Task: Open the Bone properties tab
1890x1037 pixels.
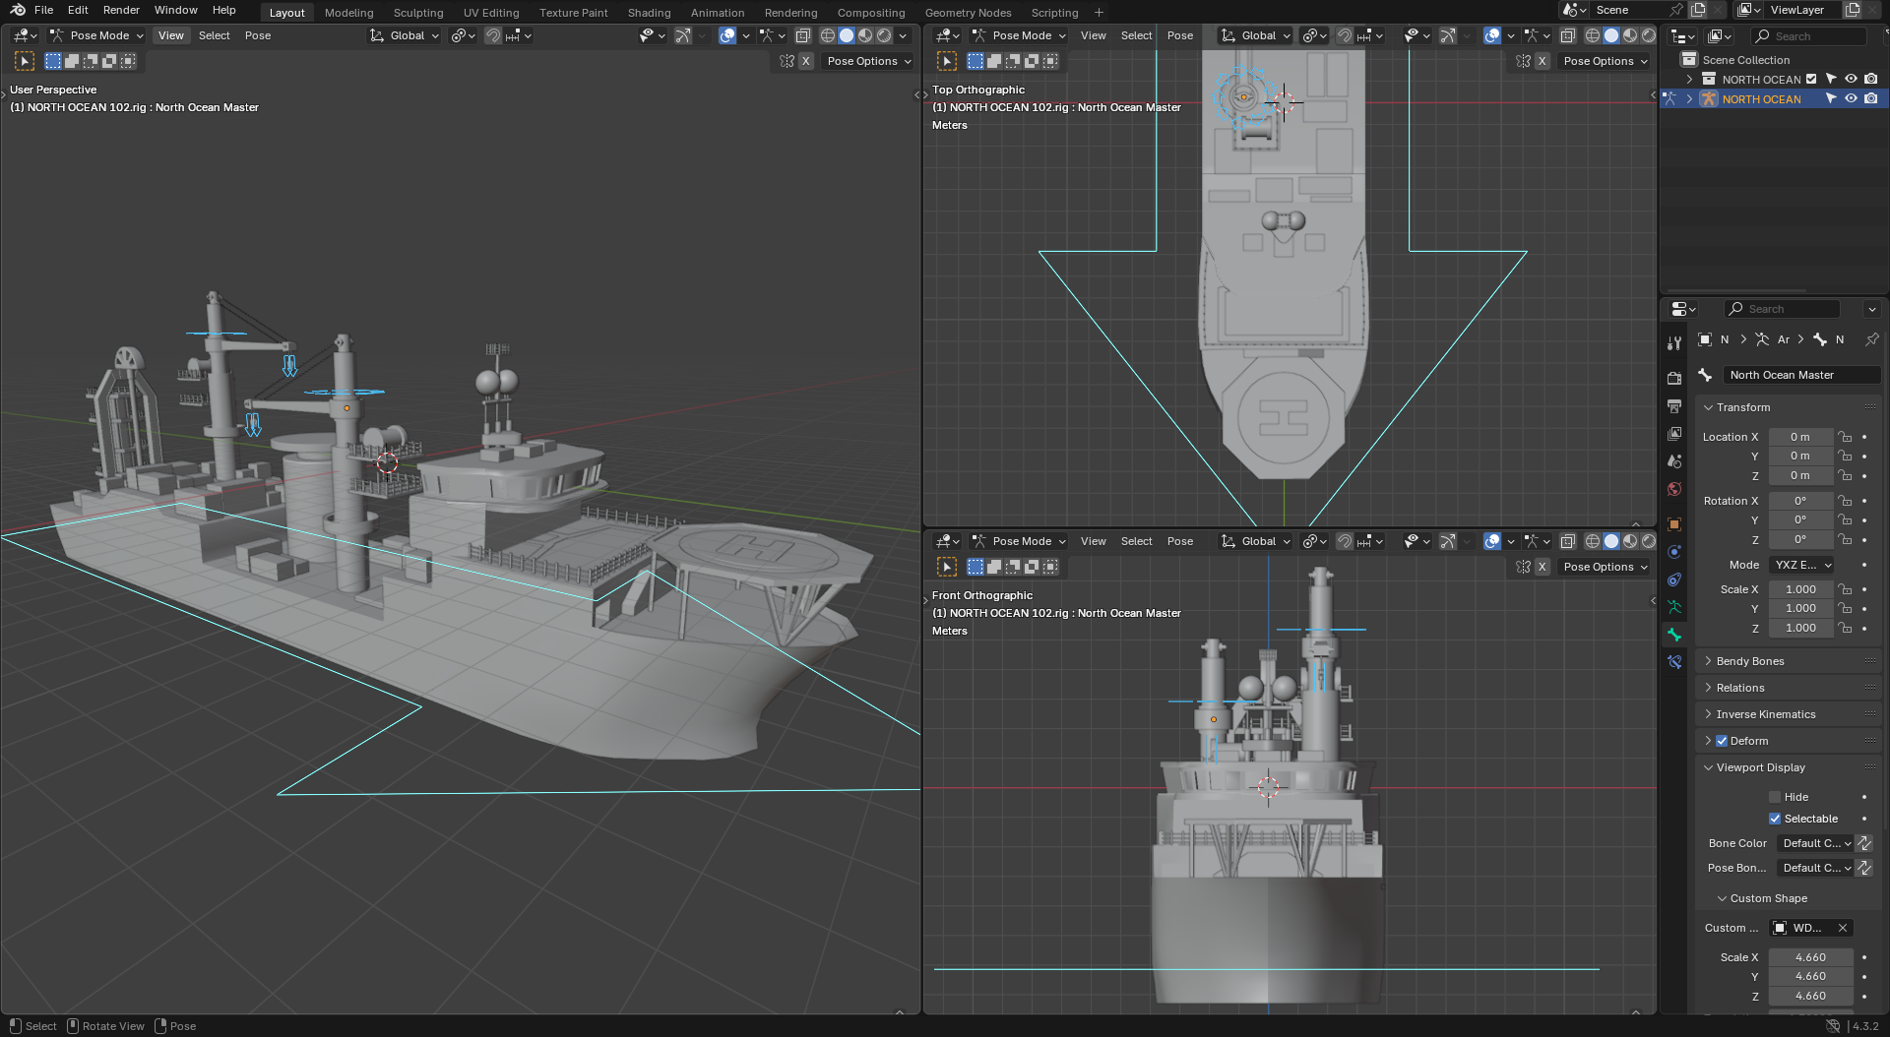Action: (1674, 635)
